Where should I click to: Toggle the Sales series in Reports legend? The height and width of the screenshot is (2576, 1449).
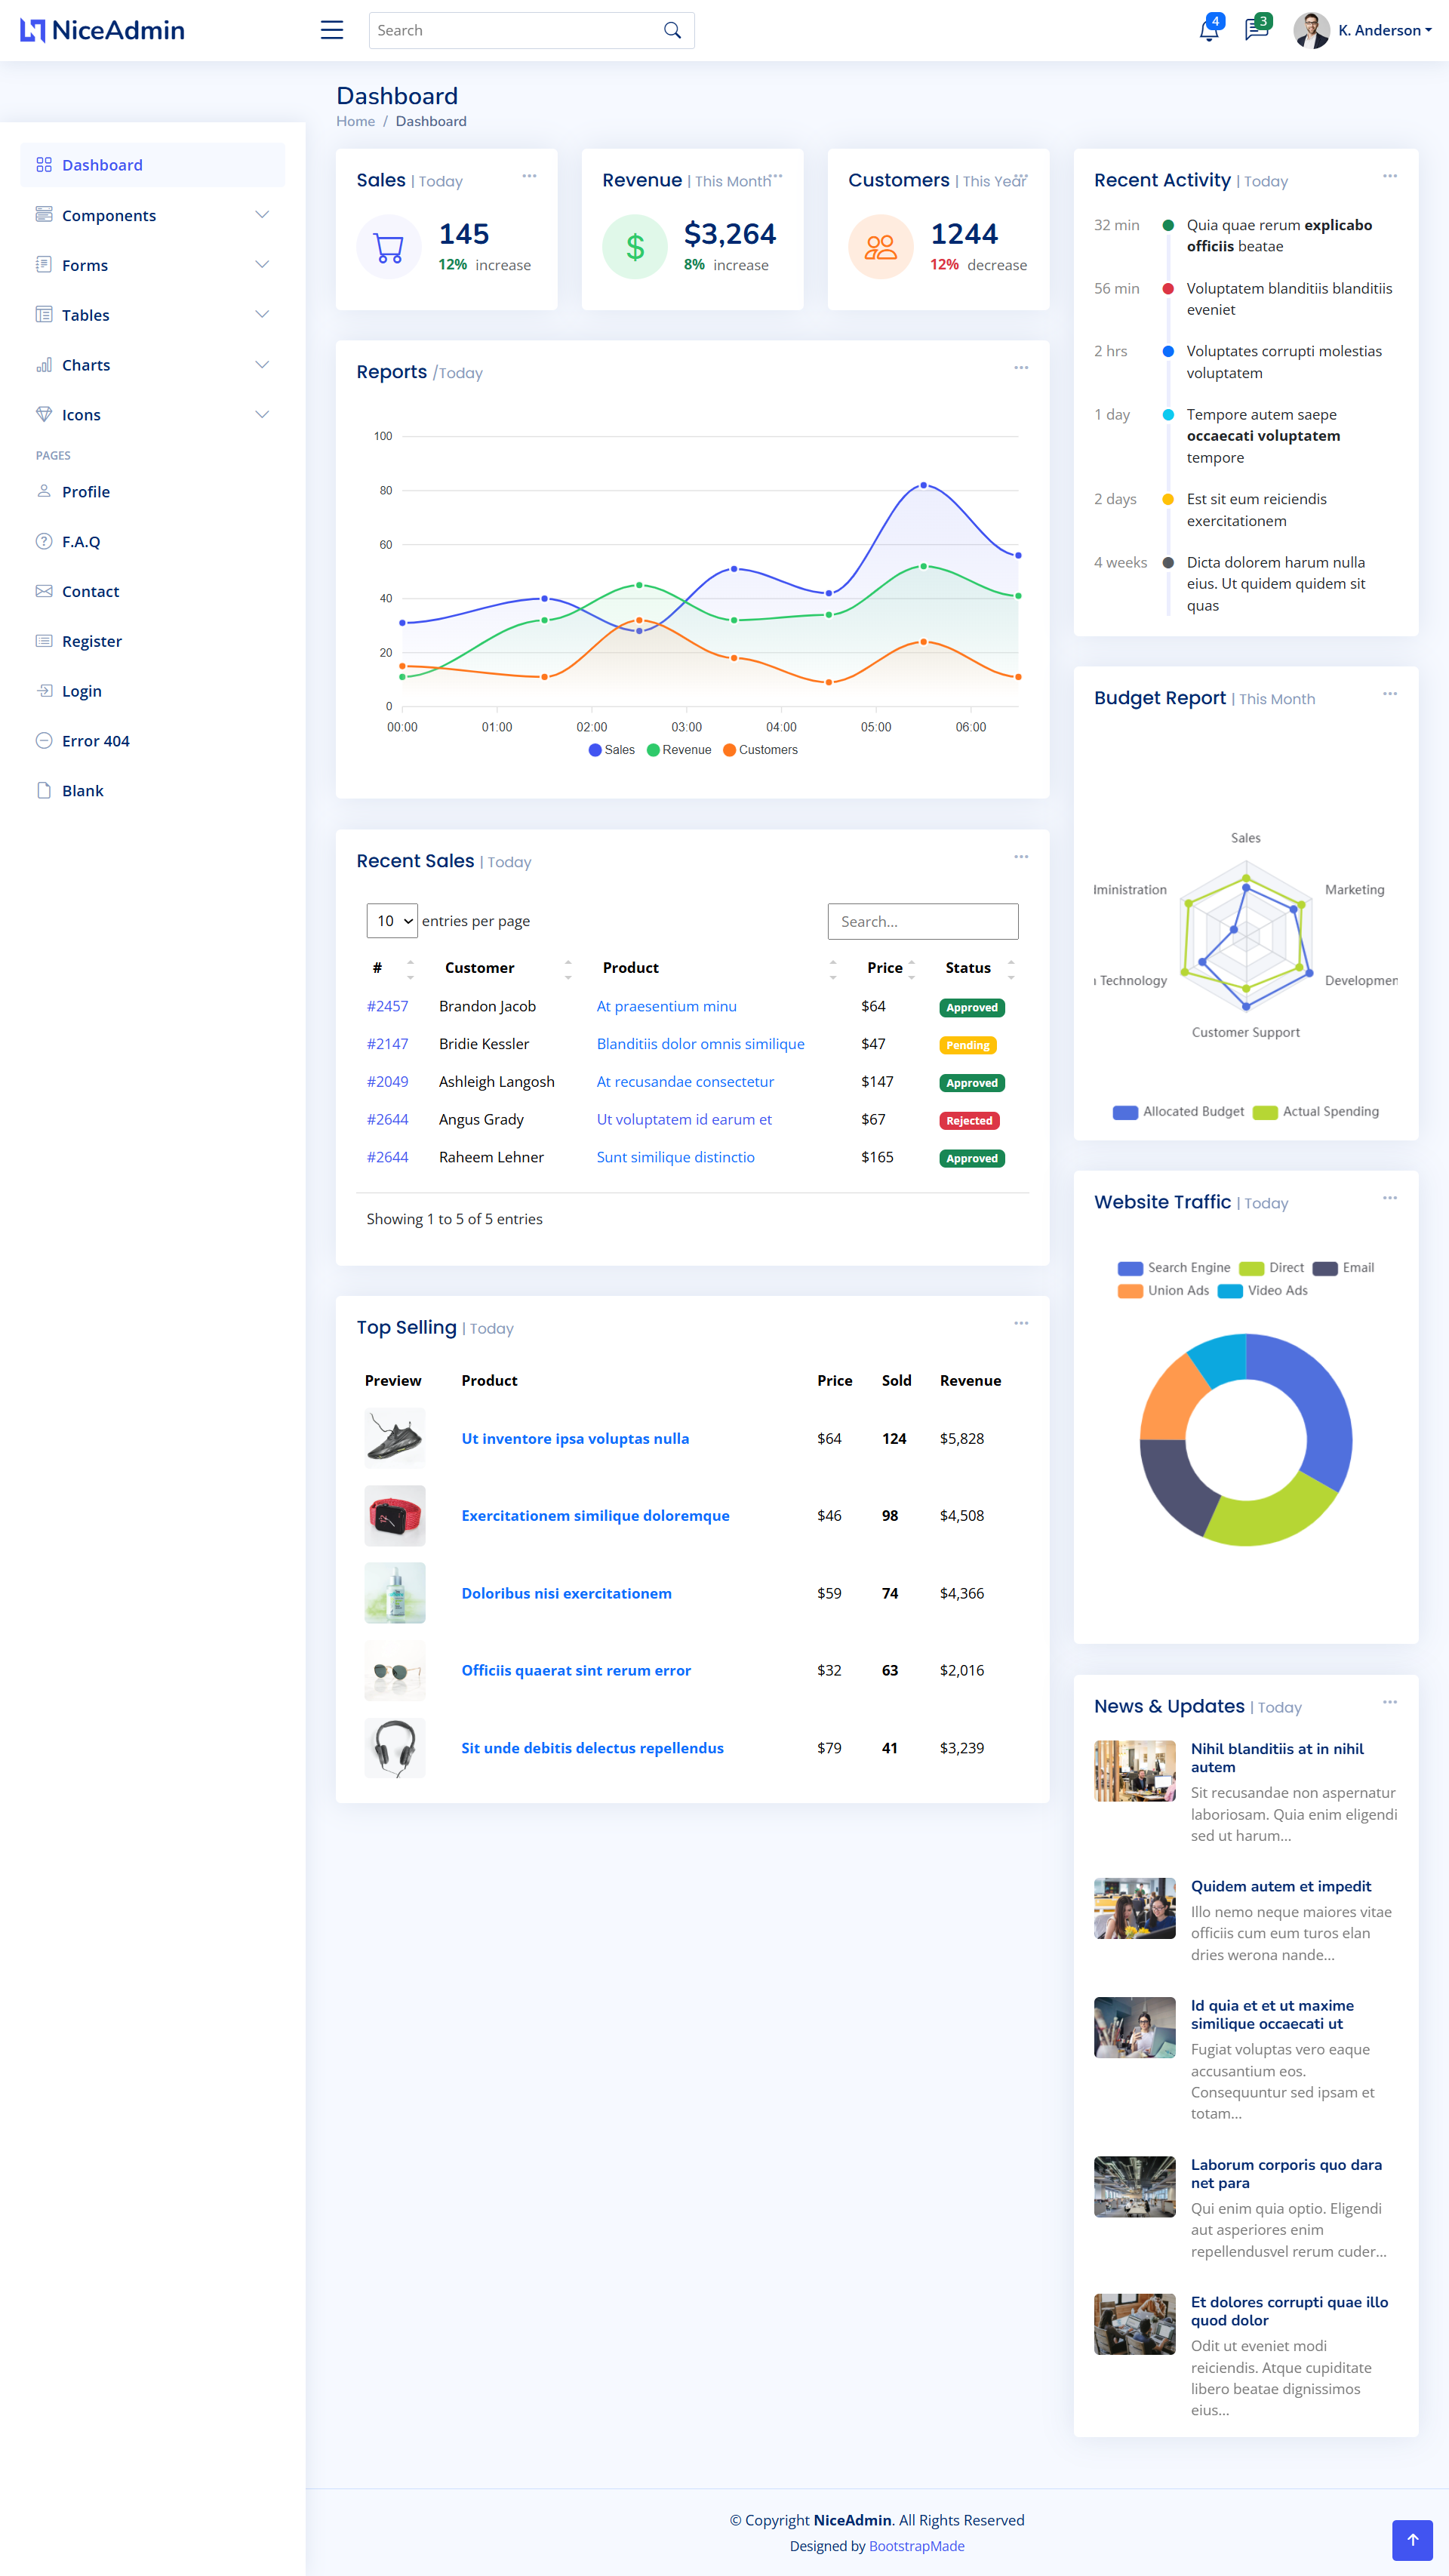pos(611,750)
